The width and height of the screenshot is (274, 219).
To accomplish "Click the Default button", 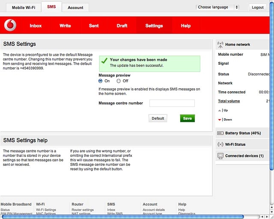I will pos(158,118).
